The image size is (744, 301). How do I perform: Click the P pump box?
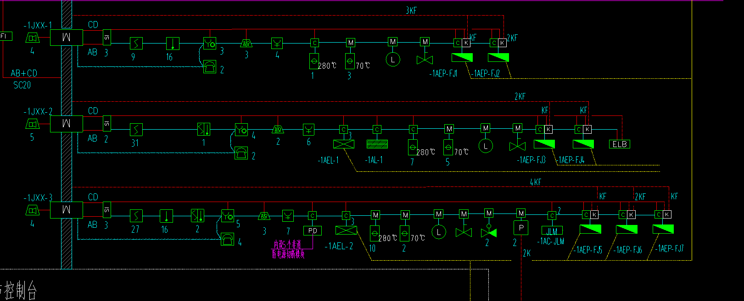tap(521, 228)
